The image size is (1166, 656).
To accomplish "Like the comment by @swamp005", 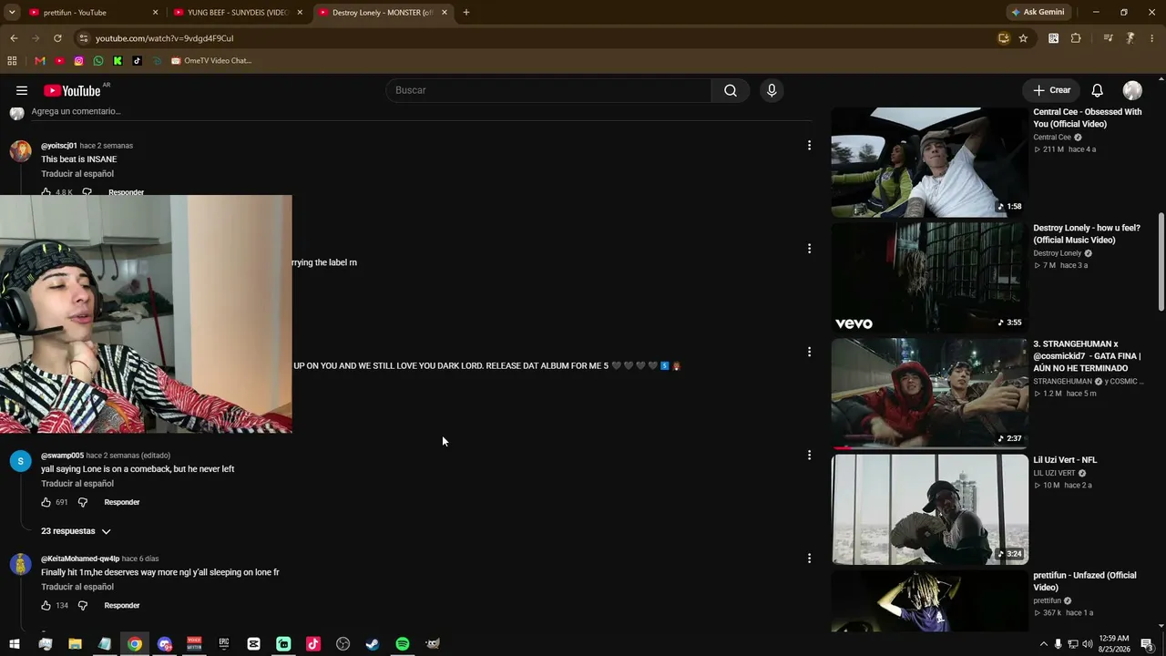I will coord(46,502).
